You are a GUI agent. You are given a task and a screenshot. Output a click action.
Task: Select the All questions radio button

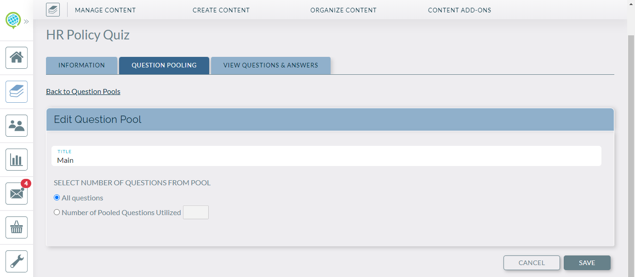coord(57,197)
